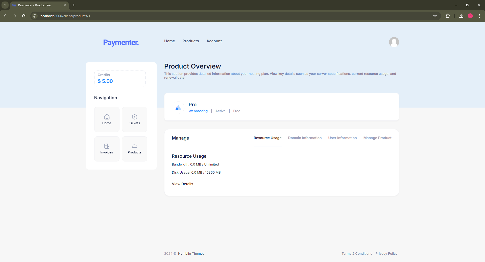
Task: Open the browser downloads icon
Action: click(x=461, y=16)
